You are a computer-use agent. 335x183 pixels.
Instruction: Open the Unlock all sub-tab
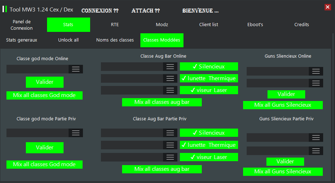click(68, 40)
